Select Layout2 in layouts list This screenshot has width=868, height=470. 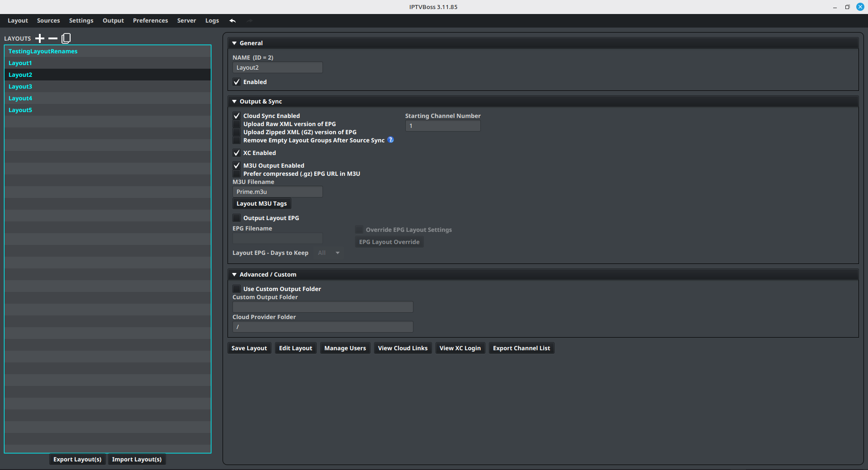tap(108, 75)
